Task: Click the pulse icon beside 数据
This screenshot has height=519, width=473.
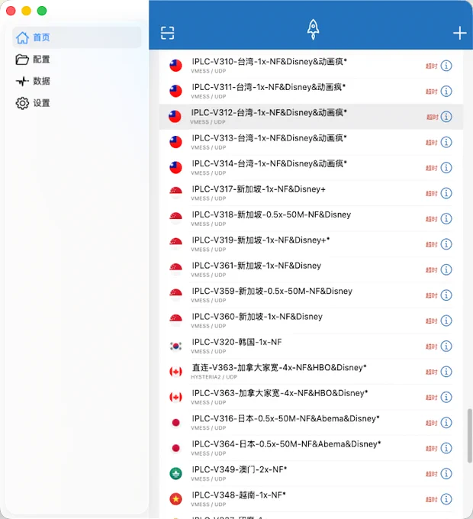Action: [x=22, y=81]
